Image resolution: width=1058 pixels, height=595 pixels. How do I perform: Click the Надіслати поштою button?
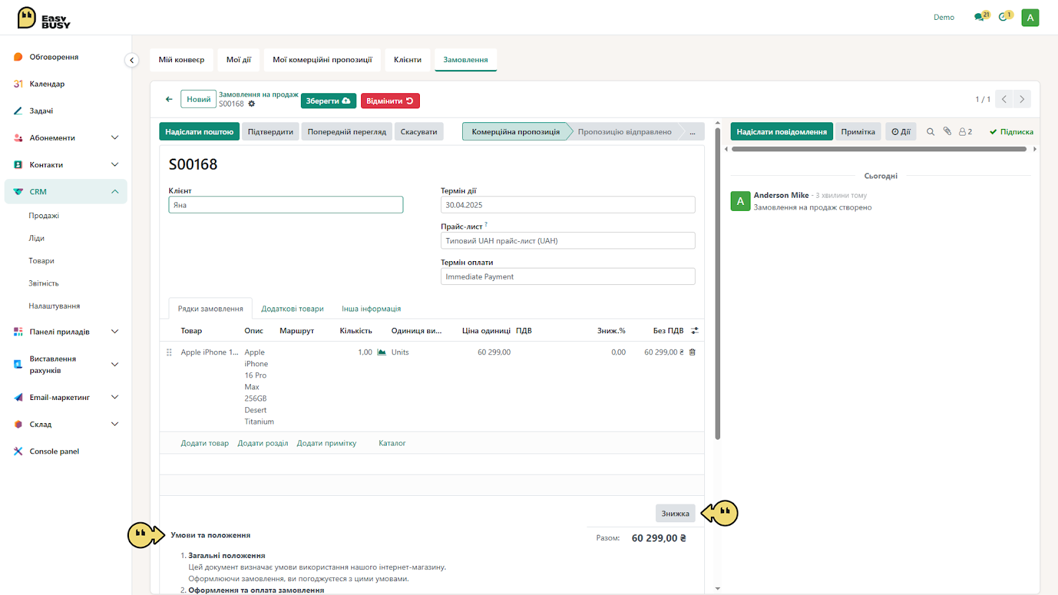199,132
